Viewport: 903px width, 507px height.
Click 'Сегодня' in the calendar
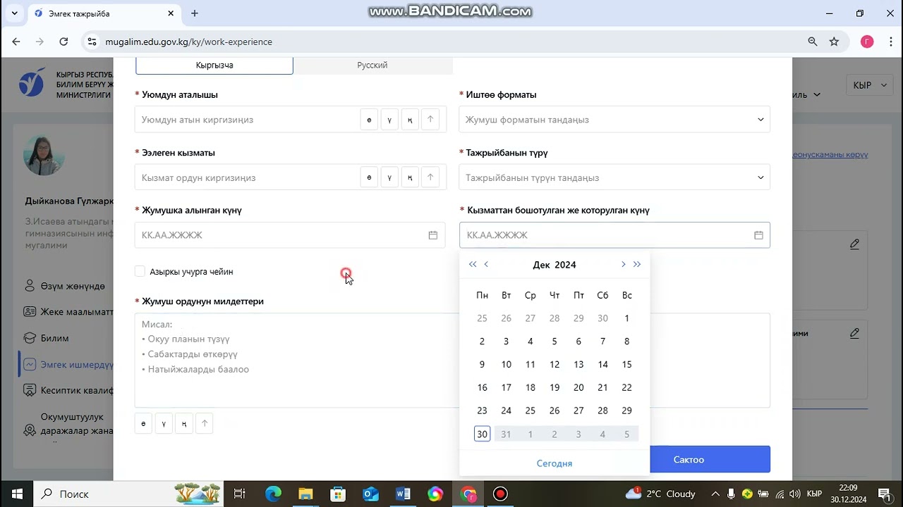[554, 463]
